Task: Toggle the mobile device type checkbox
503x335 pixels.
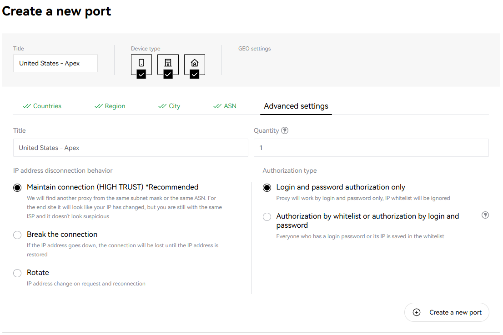Action: point(141,74)
